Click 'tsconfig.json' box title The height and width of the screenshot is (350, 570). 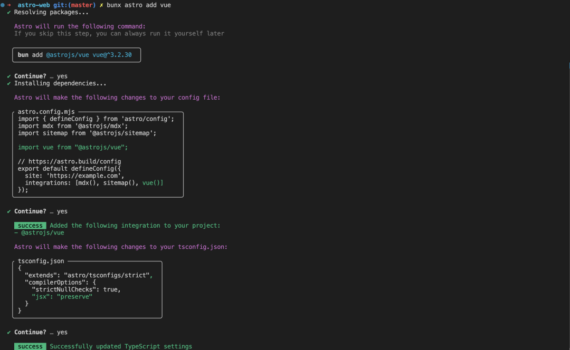tap(41, 261)
